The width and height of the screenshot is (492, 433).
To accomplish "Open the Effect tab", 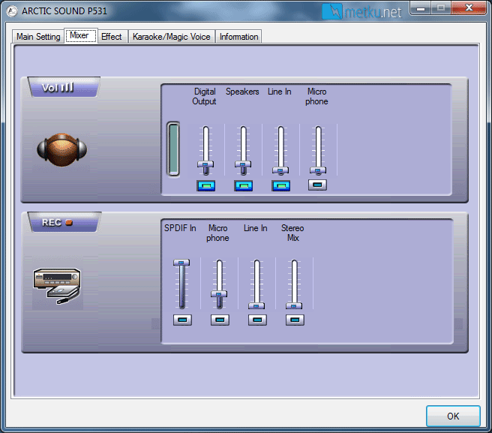I will pyautogui.click(x=112, y=37).
